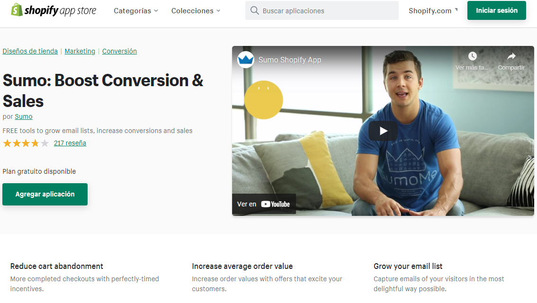Click the Sumo crown channel avatar
The image size is (537, 303).
tap(246, 60)
